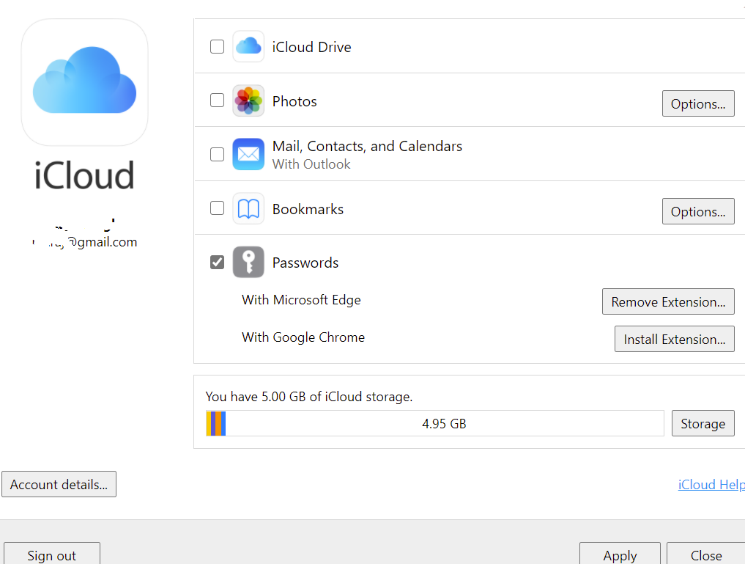Screen dimensions: 745x564
Task: Click the With Google Chrome text
Action: pos(303,337)
